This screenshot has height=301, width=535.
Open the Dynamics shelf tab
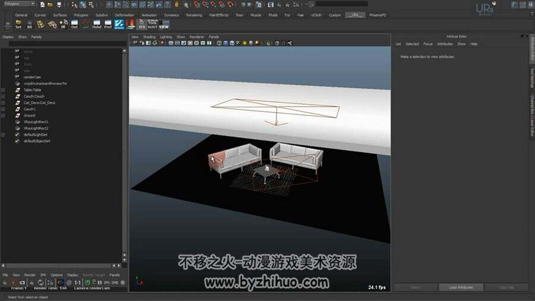tap(171, 15)
